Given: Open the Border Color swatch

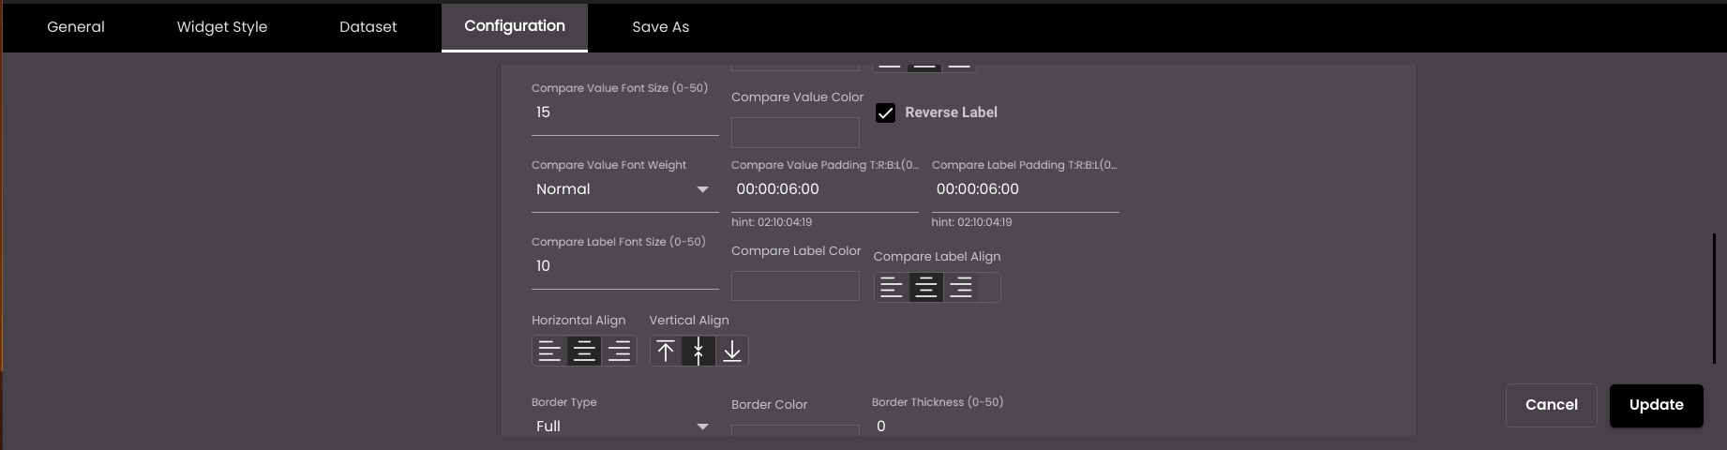Looking at the screenshot, I should (x=795, y=430).
